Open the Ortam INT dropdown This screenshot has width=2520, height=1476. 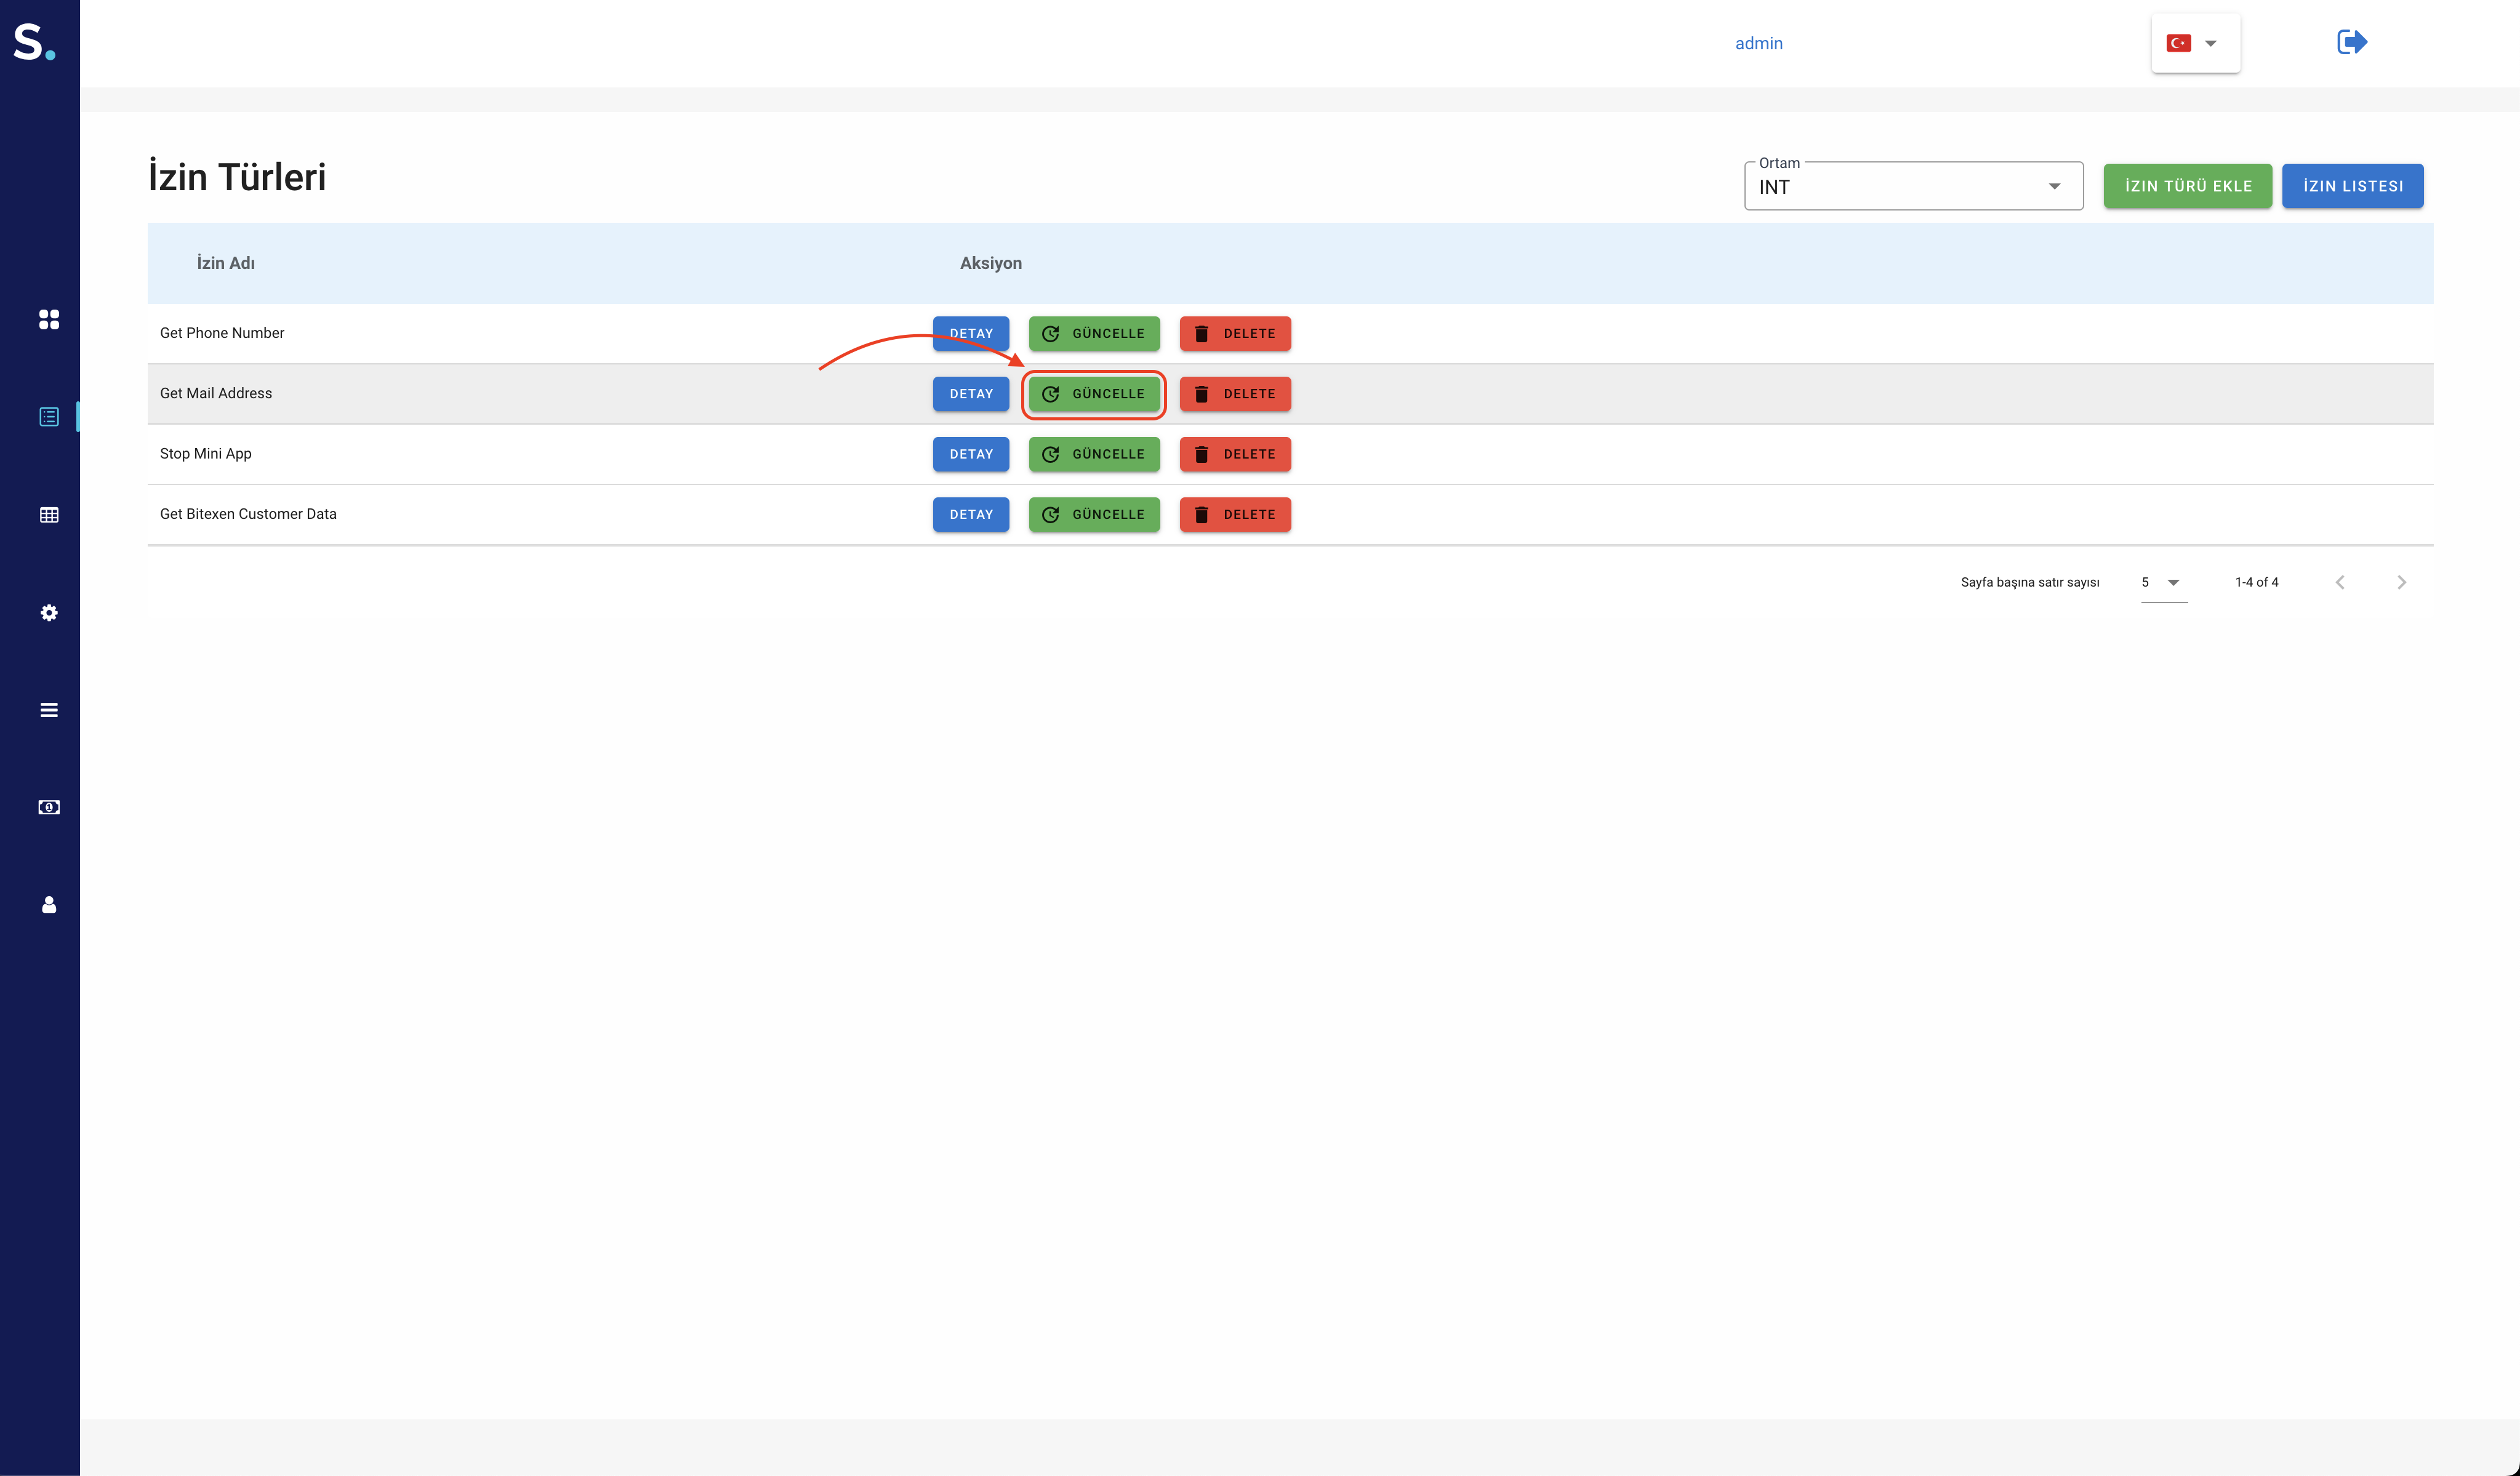[x=1912, y=187]
